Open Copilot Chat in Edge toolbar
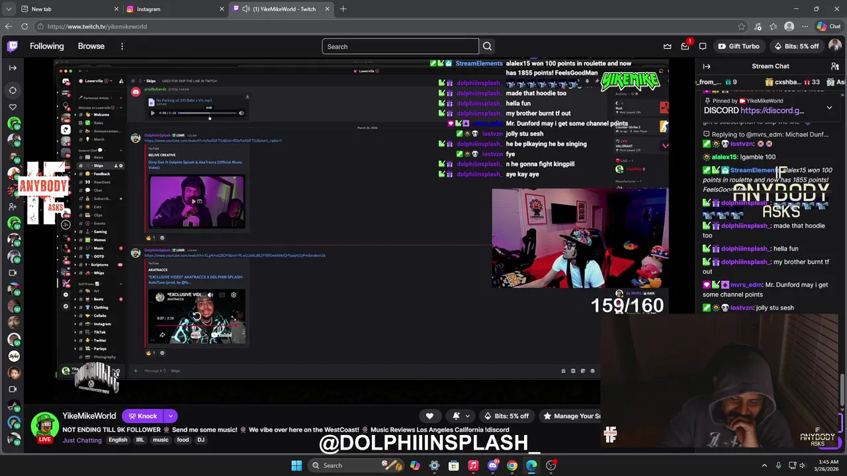Viewport: 847px width, 476px height. pos(828,26)
